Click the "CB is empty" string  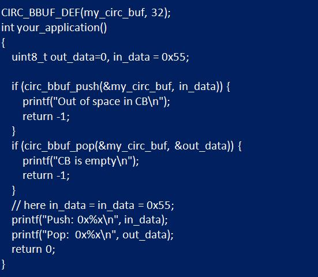coord(92,161)
